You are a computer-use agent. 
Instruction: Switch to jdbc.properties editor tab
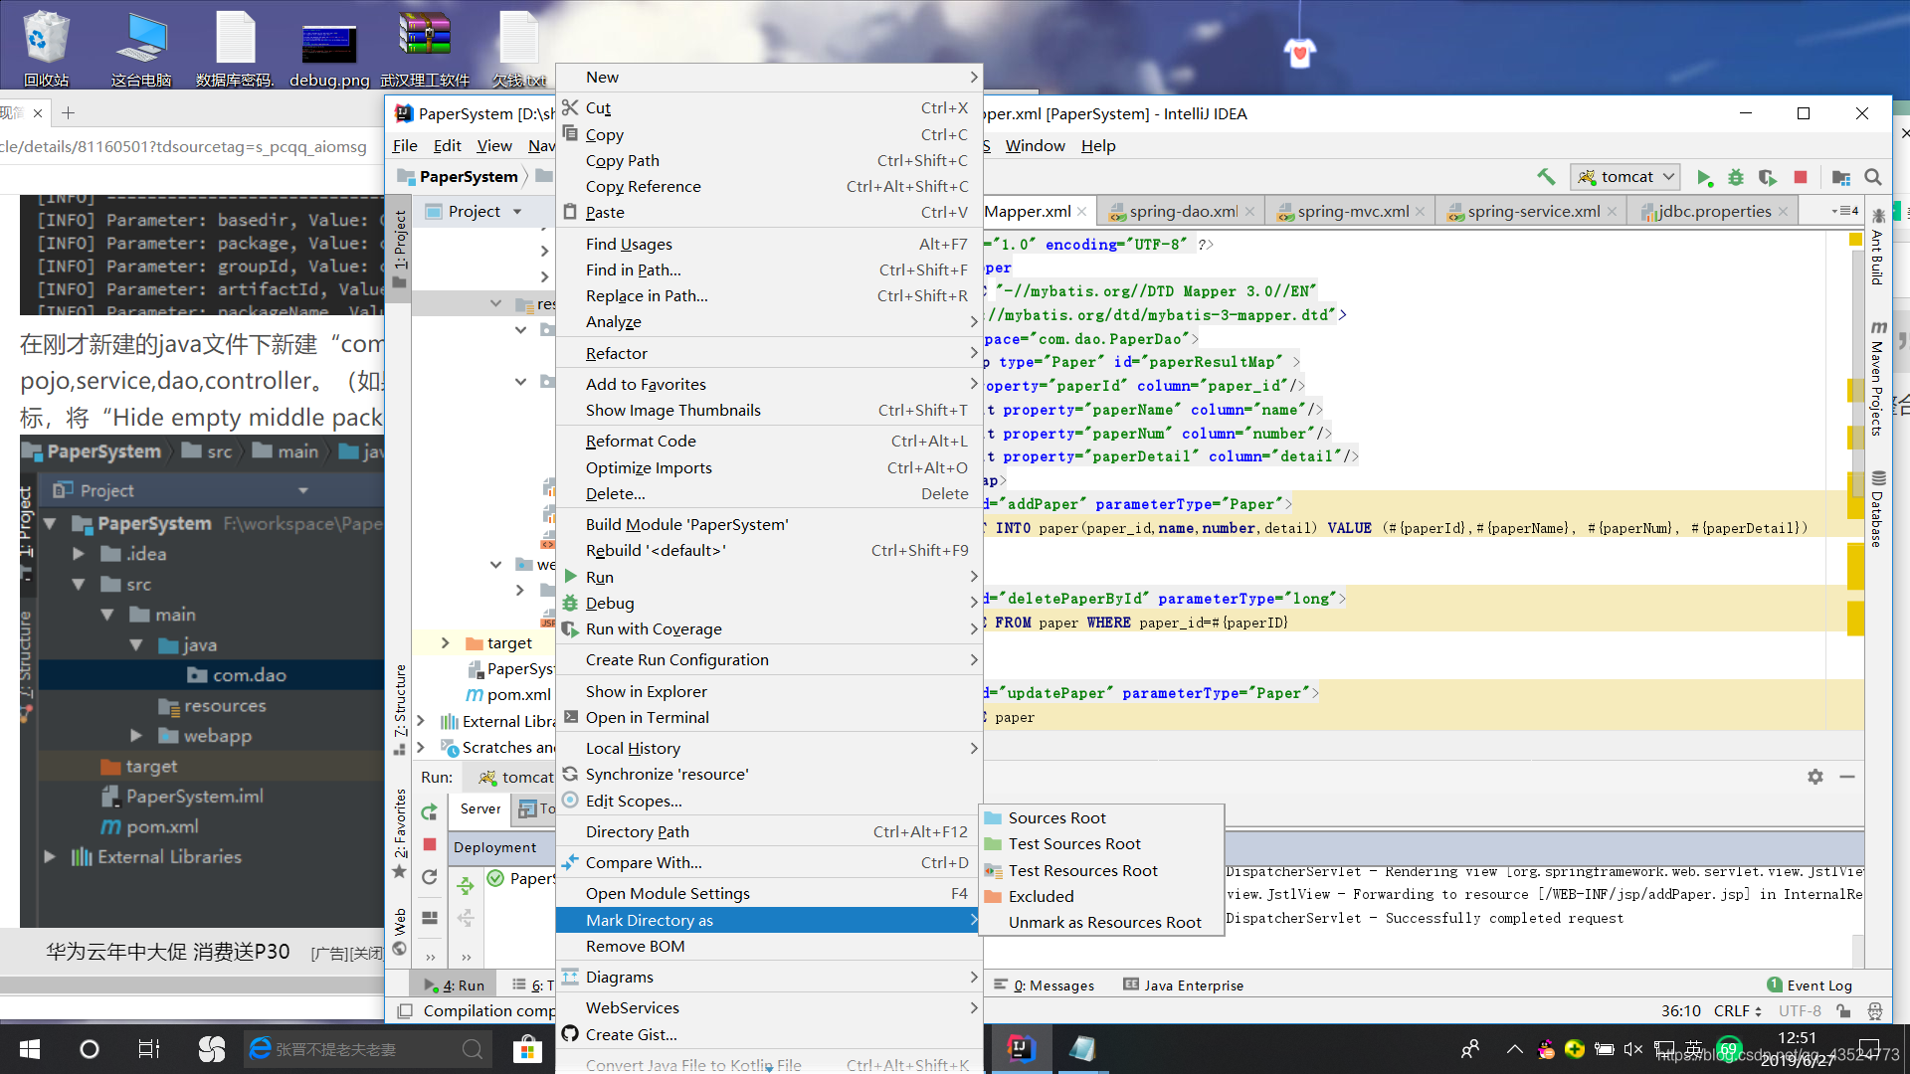coord(1713,211)
